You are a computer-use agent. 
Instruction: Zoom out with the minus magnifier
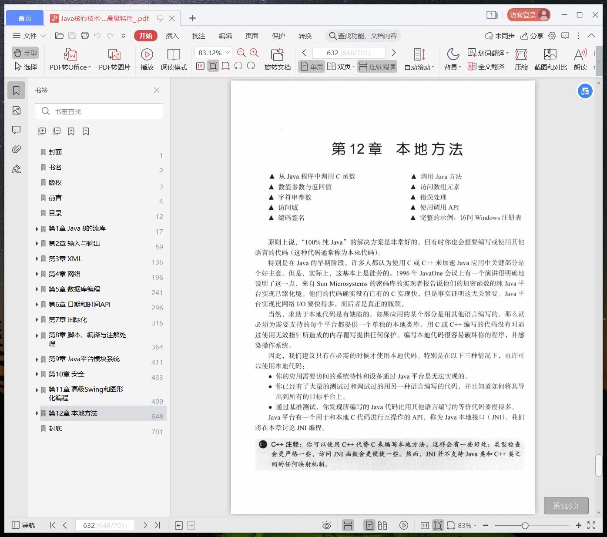click(x=241, y=53)
